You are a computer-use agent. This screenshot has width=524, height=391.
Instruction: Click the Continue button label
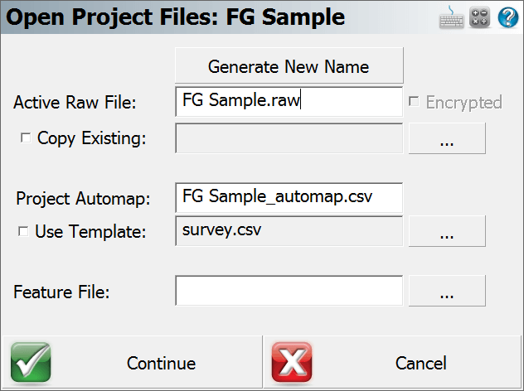pyautogui.click(x=161, y=364)
